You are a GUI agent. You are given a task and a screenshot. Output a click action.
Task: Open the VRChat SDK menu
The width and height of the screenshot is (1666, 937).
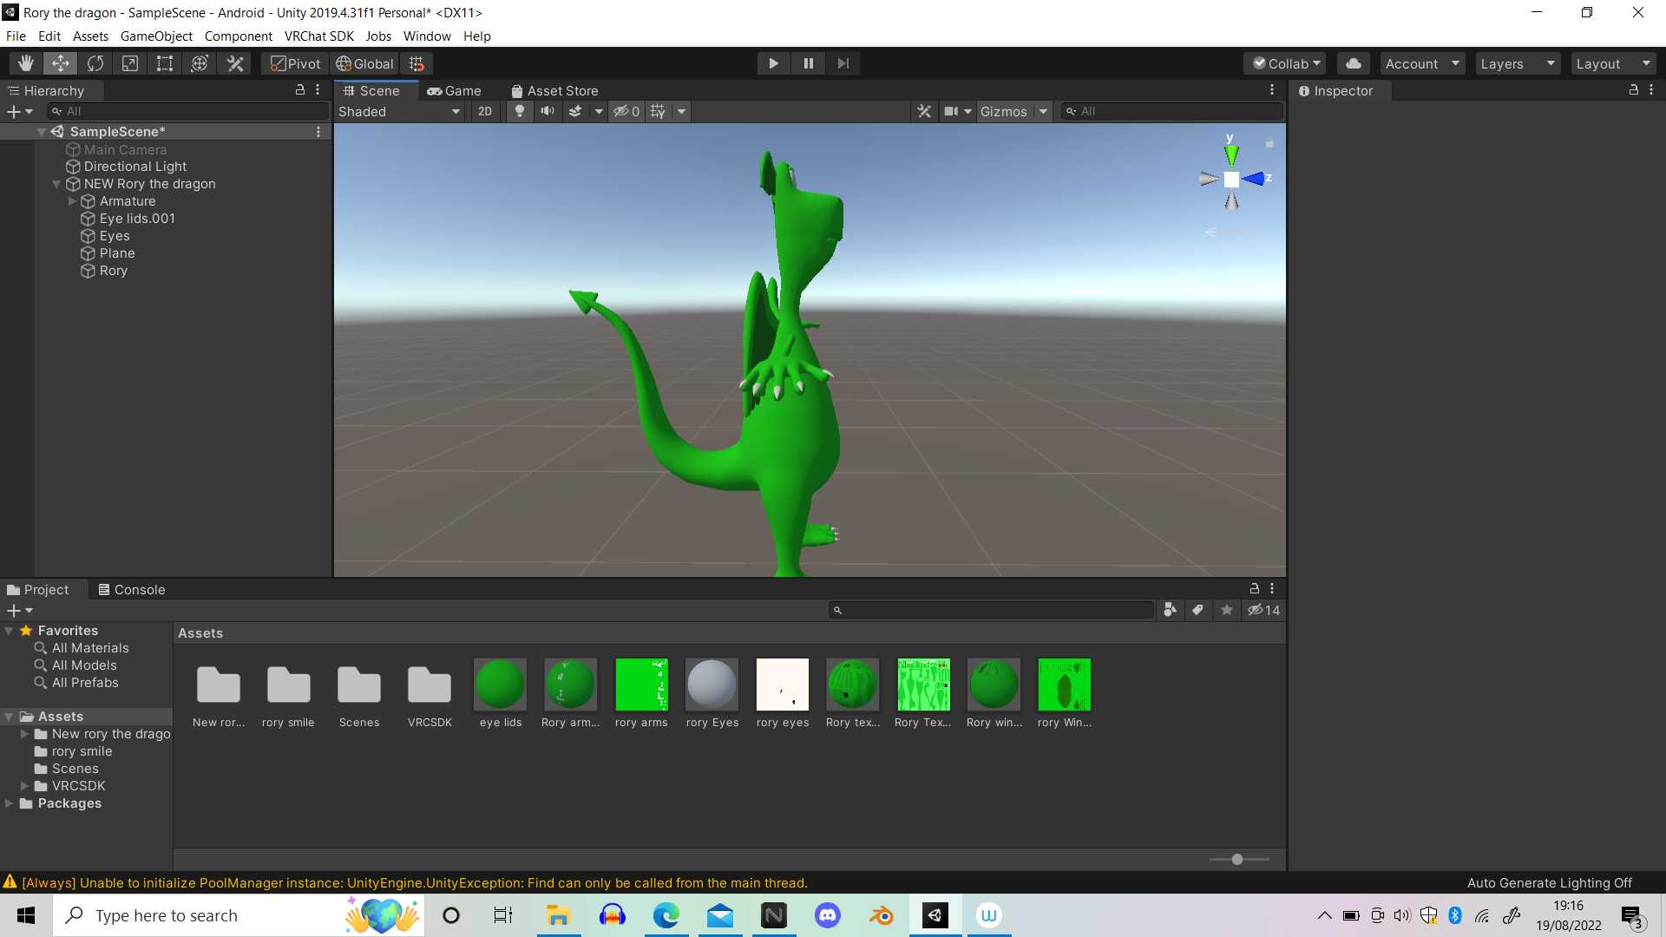pos(318,36)
